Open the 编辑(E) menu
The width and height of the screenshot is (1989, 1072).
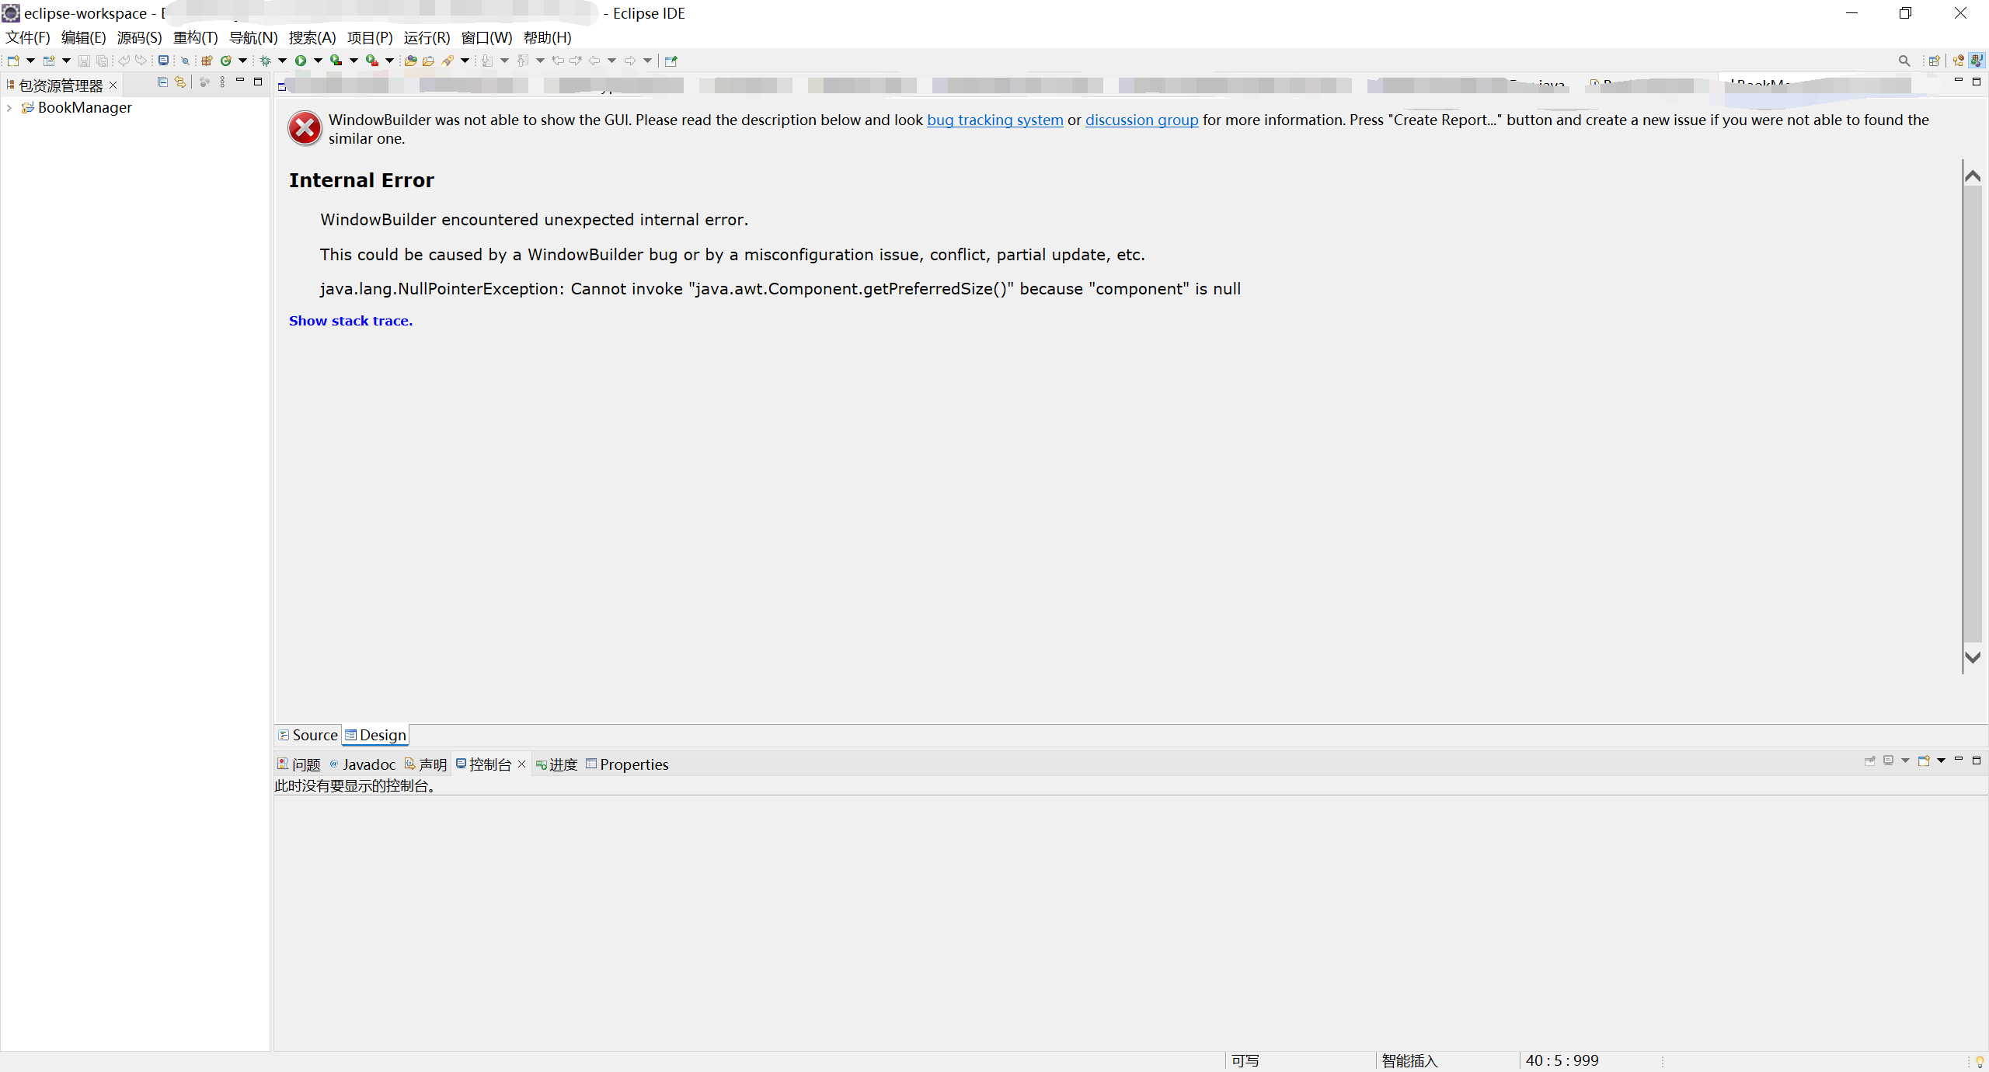(x=84, y=37)
